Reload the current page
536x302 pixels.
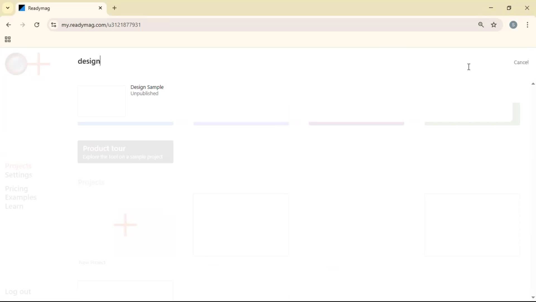click(37, 25)
